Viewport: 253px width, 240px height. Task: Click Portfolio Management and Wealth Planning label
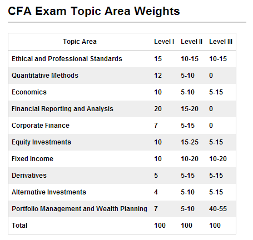[80, 209]
